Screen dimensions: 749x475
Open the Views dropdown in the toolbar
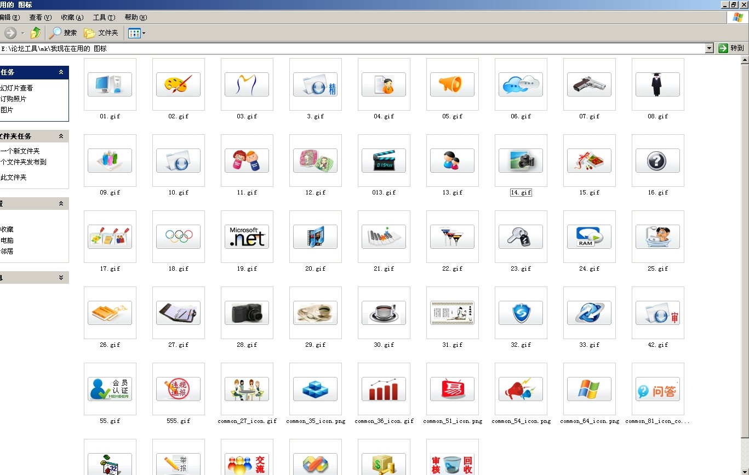(x=137, y=33)
